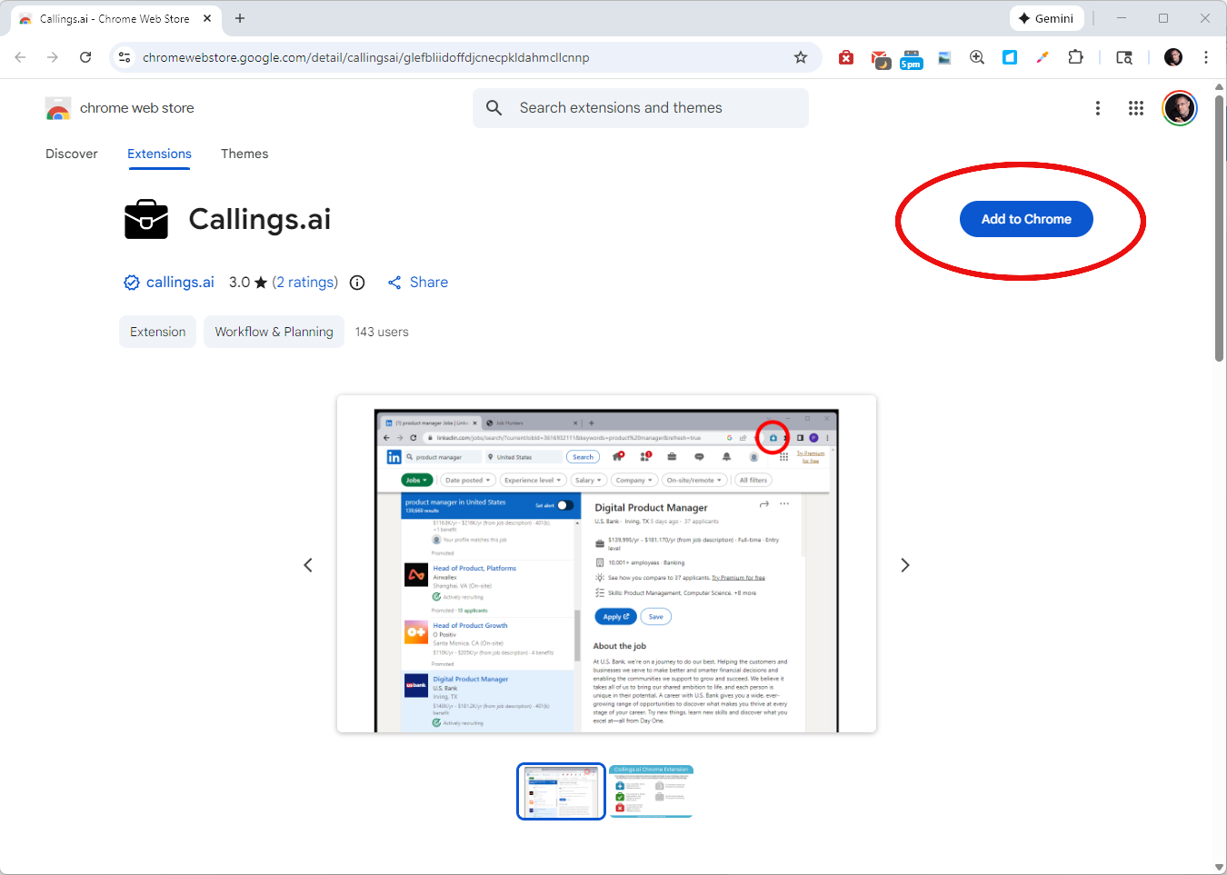Show rating info via the info icon

(357, 283)
